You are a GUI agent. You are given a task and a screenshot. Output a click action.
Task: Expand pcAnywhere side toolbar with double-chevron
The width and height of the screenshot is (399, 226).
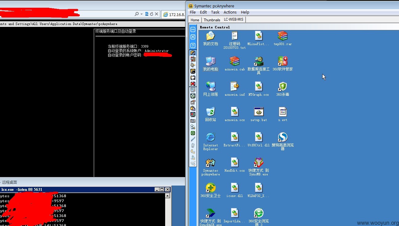point(193,30)
